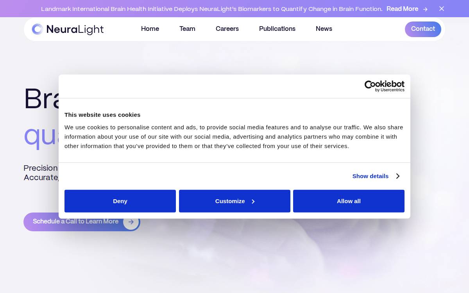Click the chevron beside Show details
Image resolution: width=469 pixels, height=293 pixels.
coord(397,176)
